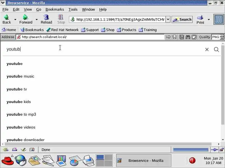
Task: Open the Tools menu
Action: point(73,10)
